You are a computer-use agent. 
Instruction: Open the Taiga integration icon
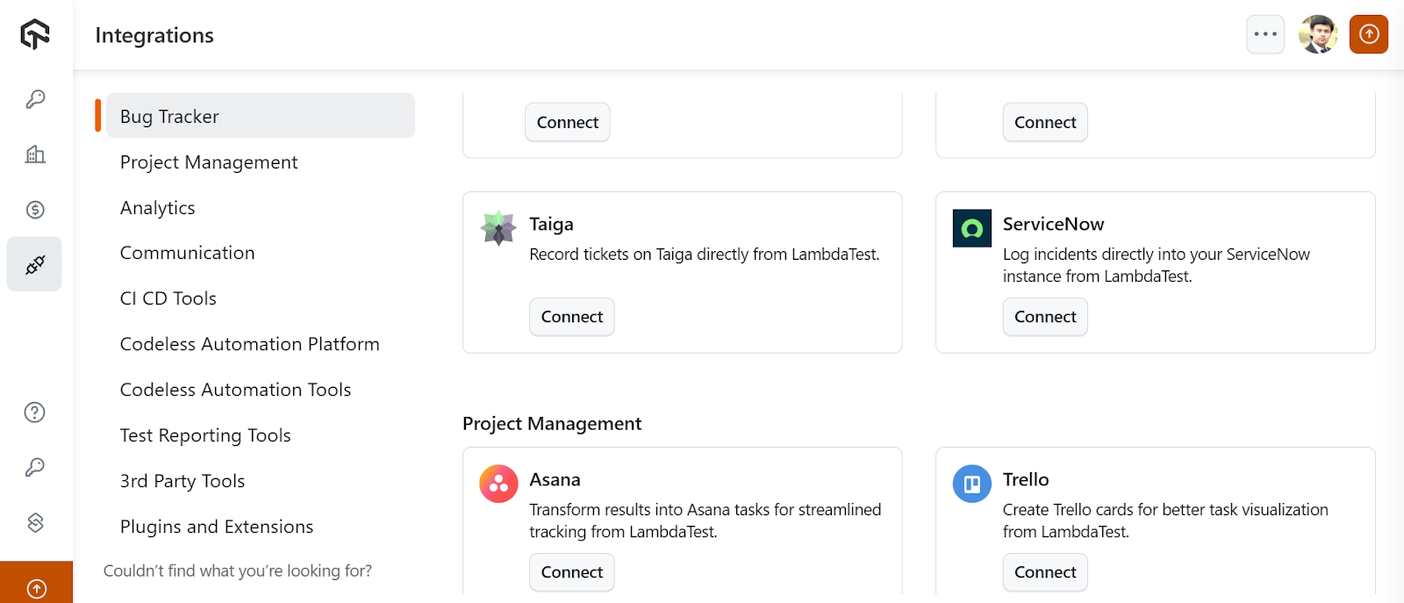[498, 228]
